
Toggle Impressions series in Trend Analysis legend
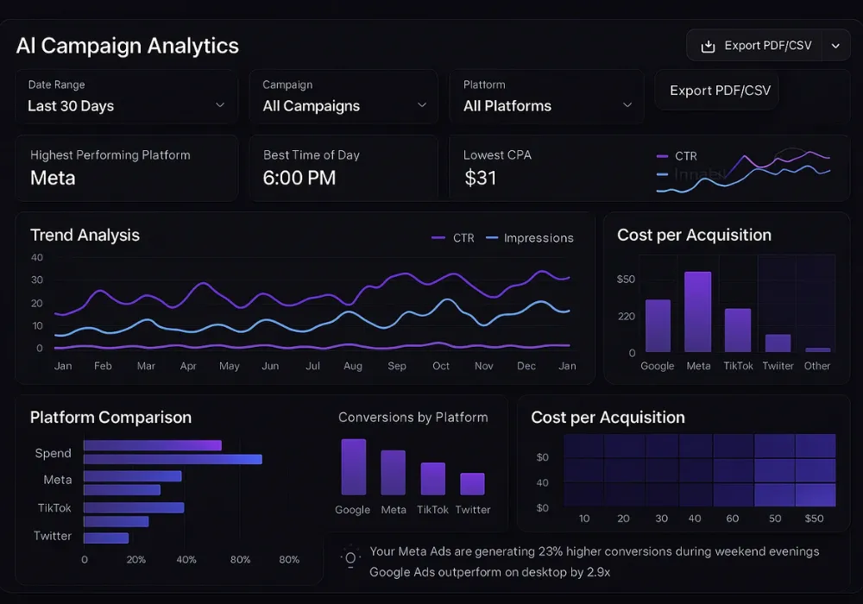(x=529, y=238)
